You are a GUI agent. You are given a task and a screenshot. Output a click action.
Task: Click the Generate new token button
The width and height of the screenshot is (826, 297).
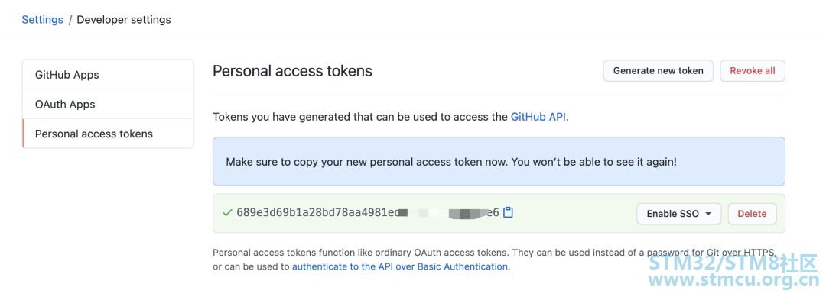pos(658,71)
